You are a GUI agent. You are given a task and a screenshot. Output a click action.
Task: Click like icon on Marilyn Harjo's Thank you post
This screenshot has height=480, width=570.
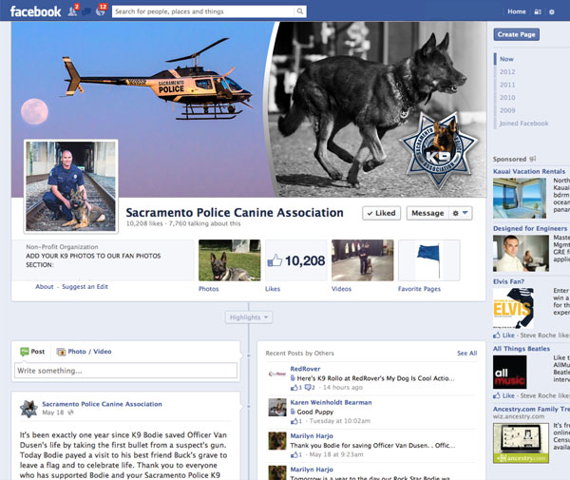(x=294, y=454)
